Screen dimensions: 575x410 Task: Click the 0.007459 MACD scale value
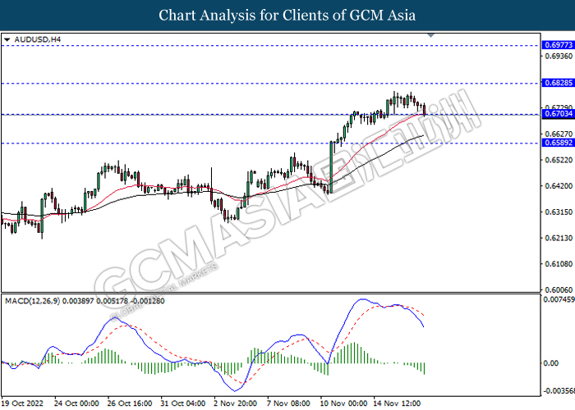tap(559, 300)
